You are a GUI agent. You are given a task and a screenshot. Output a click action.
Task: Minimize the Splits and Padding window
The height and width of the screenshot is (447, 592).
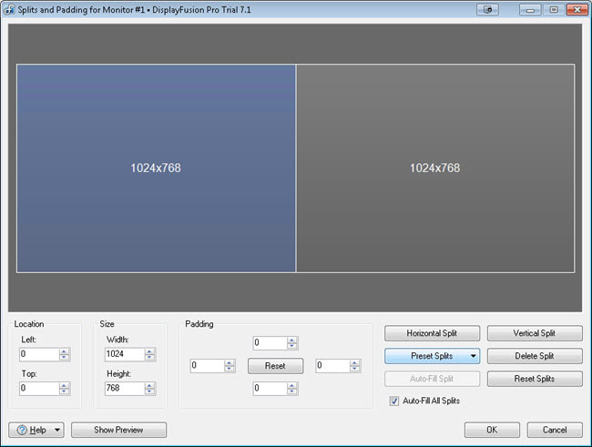coord(530,9)
